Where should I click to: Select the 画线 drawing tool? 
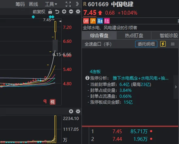coord(33,4)
